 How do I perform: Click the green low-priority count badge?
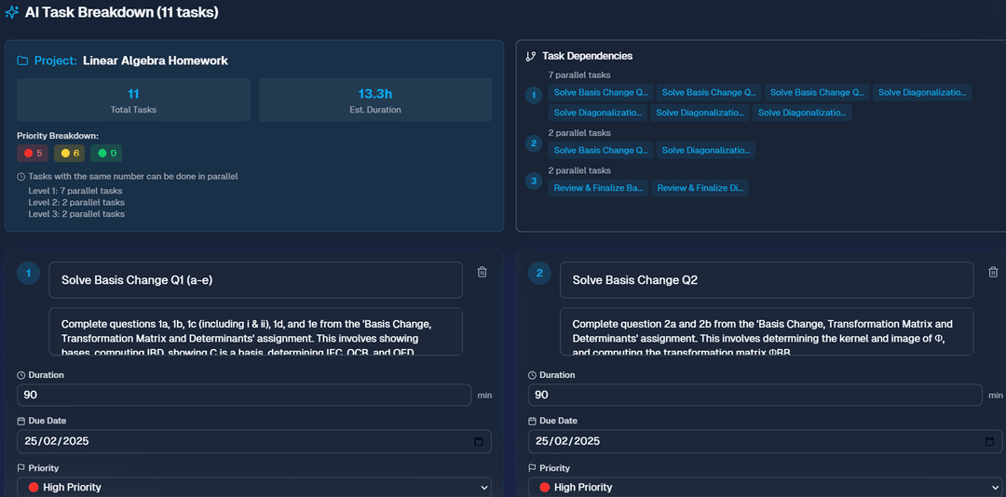click(x=106, y=153)
